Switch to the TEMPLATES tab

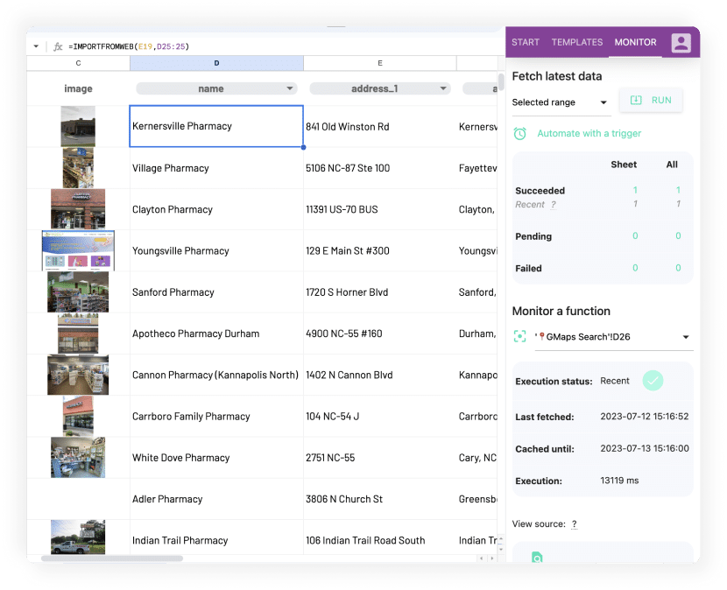click(x=576, y=42)
